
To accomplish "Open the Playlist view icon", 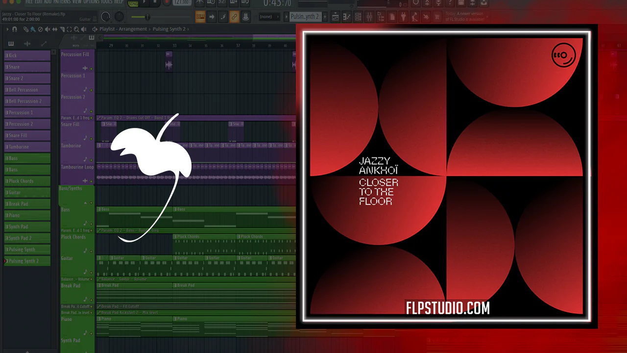I will [336, 17].
